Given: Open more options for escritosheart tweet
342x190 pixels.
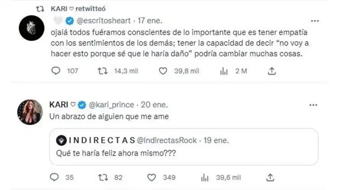Looking at the screenshot, I should tap(315, 21).
